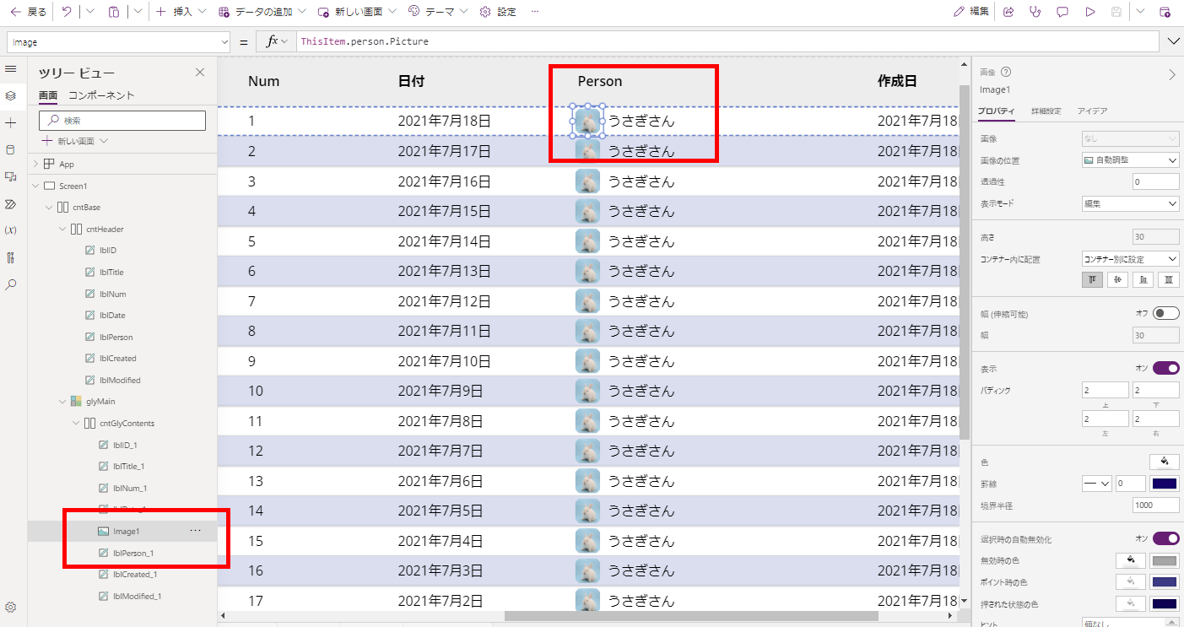The width and height of the screenshot is (1184, 627).
Task: Select the Variables (x) icon in left rail
Action: (x=12, y=230)
